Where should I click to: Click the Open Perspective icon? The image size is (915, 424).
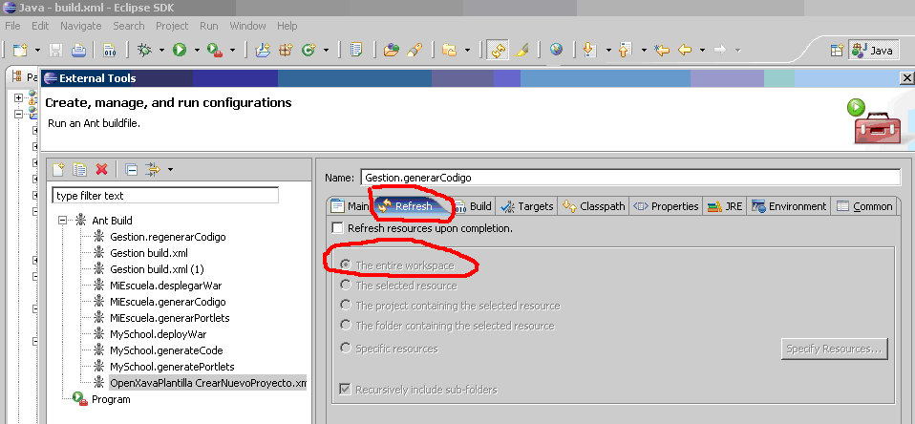(837, 51)
